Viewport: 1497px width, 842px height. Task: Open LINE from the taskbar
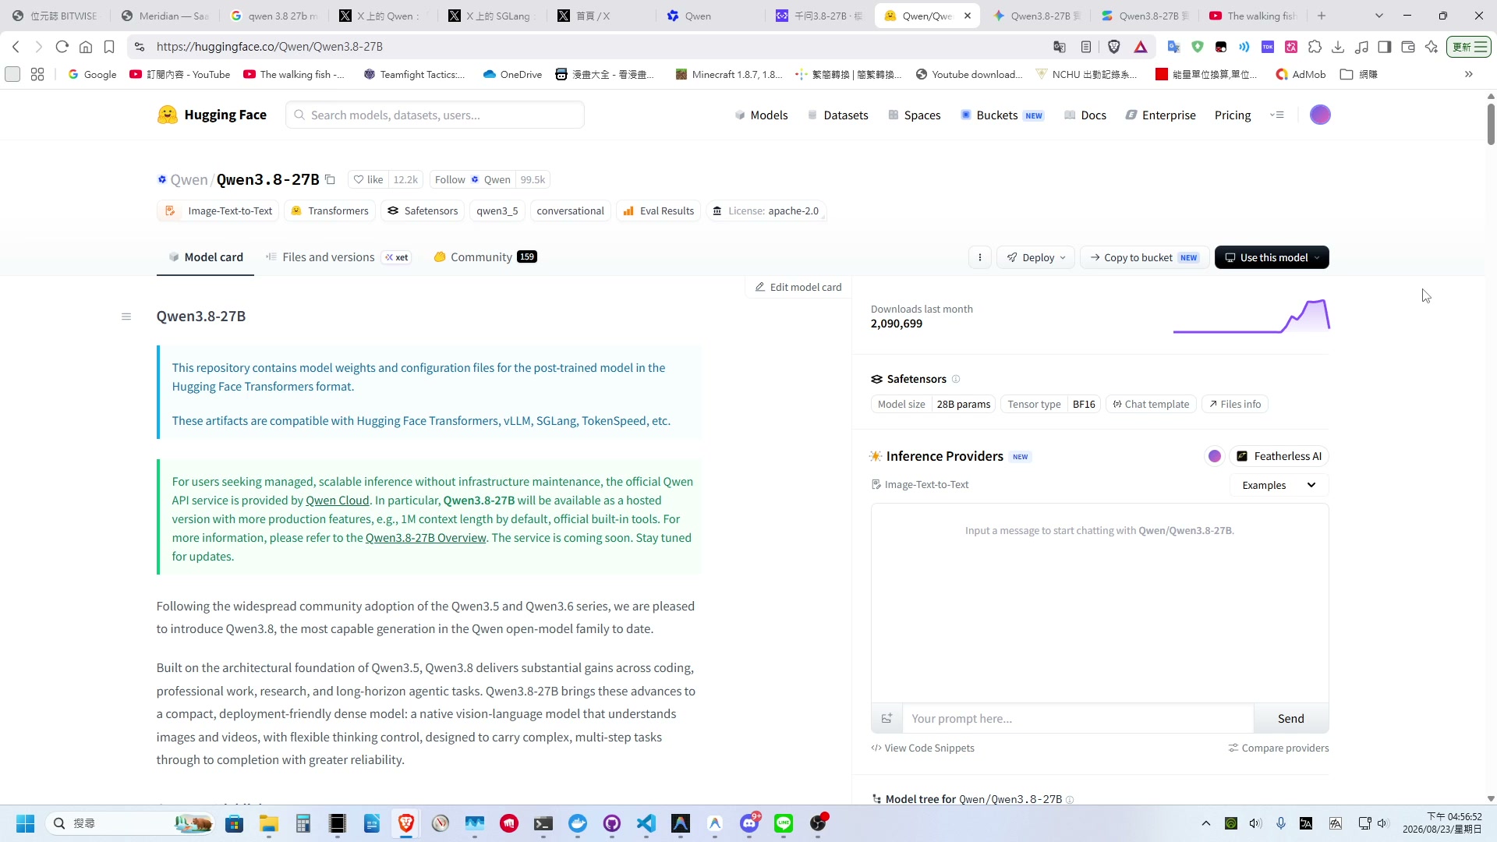point(784,823)
